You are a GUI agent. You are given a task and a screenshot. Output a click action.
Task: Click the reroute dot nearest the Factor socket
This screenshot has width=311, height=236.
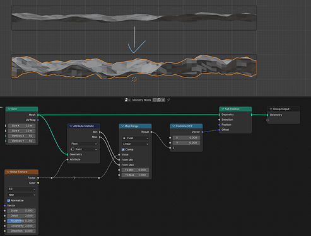[52, 177]
